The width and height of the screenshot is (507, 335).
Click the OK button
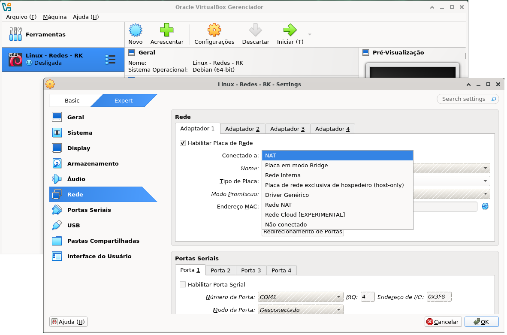481,322
